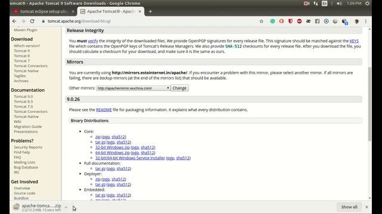Open Archives sidebar link
This screenshot has height=214, width=382.
[21, 81]
